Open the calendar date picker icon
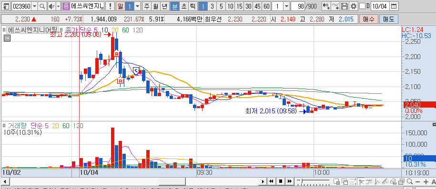The height and width of the screenshot is (189, 436). [x=394, y=6]
